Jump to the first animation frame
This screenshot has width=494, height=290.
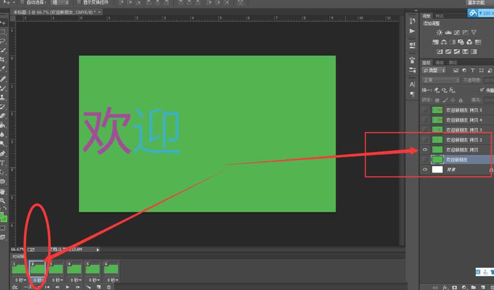pyautogui.click(x=46, y=287)
